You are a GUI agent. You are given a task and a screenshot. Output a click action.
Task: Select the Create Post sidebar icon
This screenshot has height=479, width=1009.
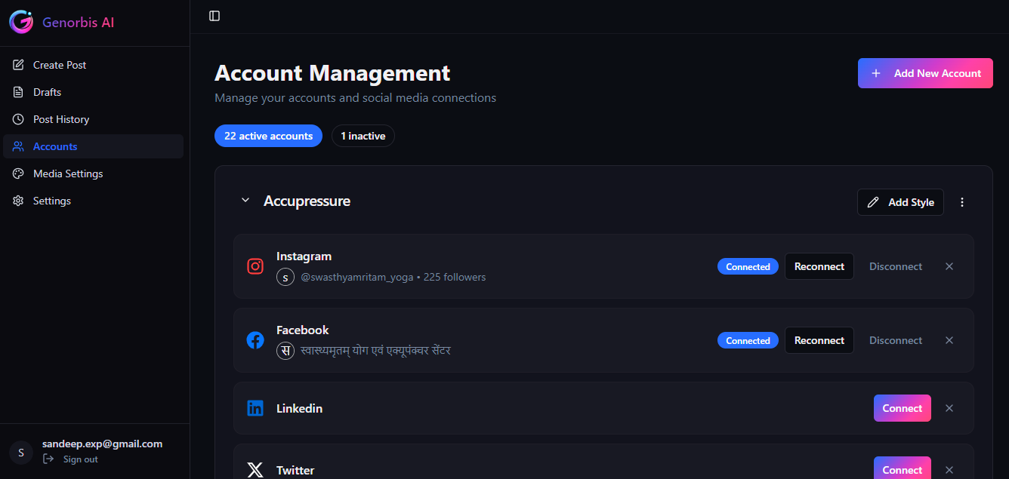[18, 64]
